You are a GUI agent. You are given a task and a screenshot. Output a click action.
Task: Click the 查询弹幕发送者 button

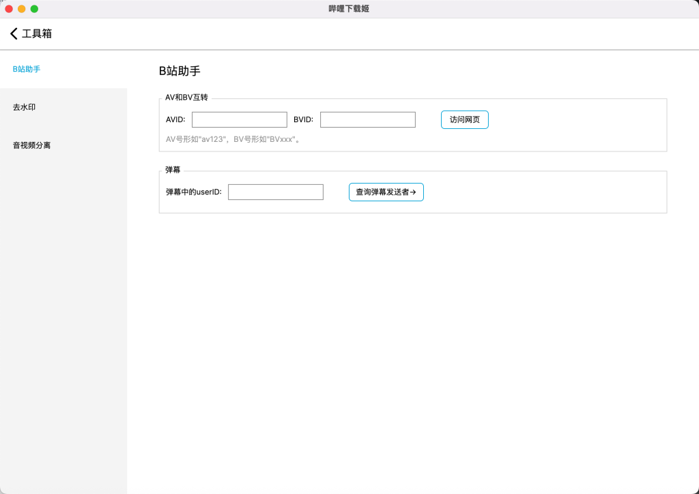tap(386, 192)
